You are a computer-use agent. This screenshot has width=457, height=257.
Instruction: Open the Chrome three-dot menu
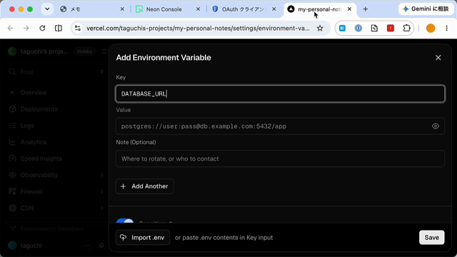point(446,29)
